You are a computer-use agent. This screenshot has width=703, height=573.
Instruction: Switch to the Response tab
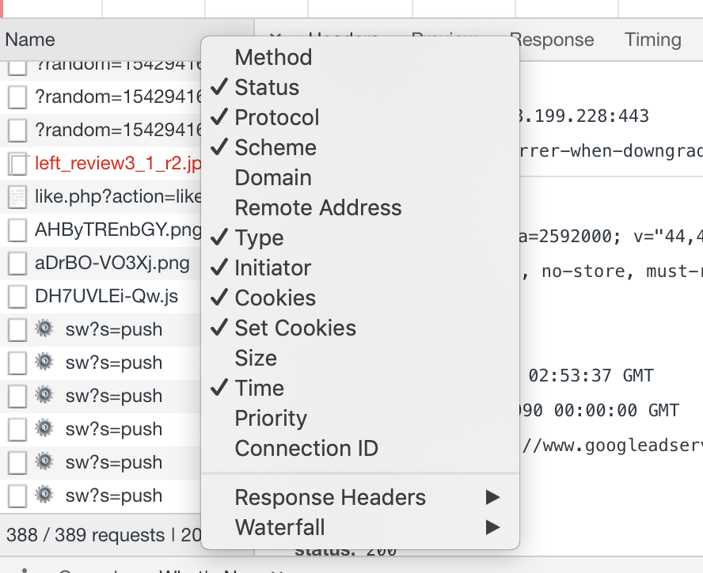click(551, 40)
